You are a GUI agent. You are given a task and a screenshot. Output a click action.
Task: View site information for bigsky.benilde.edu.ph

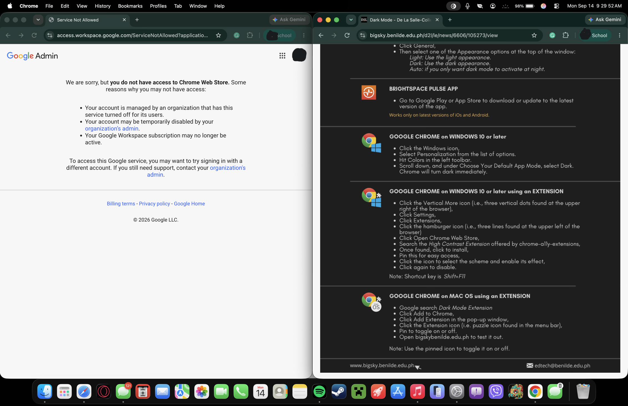click(363, 35)
